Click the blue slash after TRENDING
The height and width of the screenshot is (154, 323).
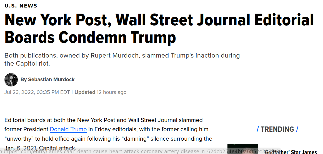coord(297,129)
